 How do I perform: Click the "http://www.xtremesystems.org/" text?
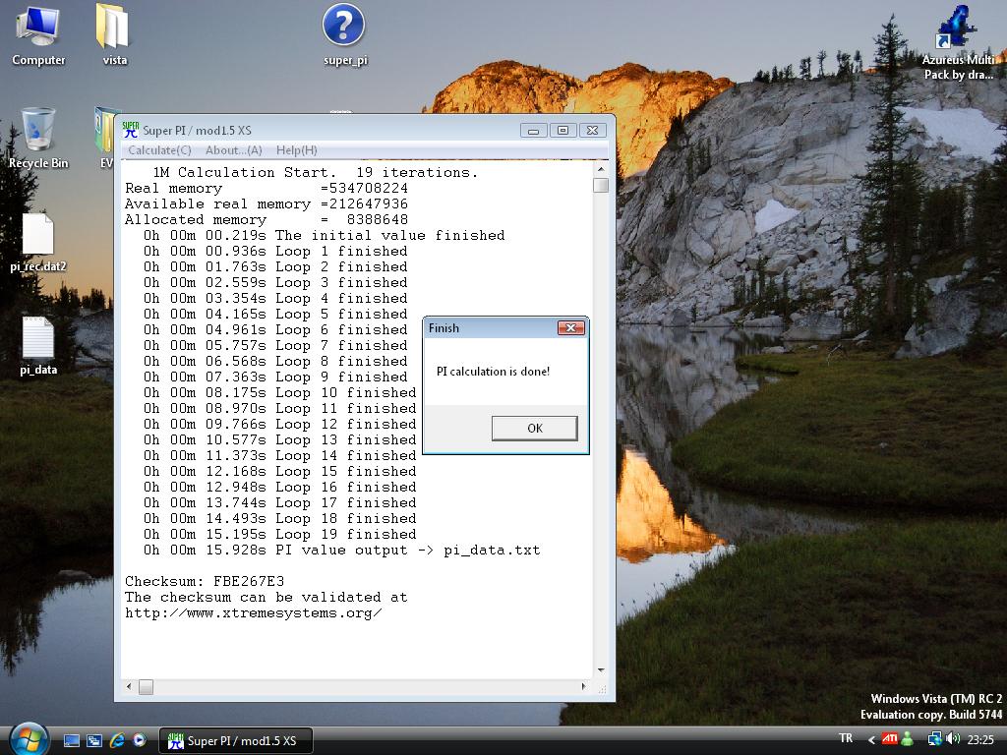point(254,613)
